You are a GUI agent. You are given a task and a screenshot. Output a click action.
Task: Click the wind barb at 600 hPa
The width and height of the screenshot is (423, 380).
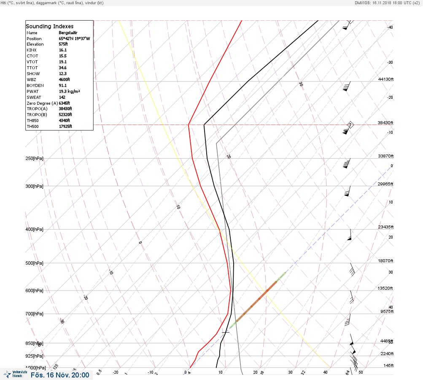(x=352, y=297)
